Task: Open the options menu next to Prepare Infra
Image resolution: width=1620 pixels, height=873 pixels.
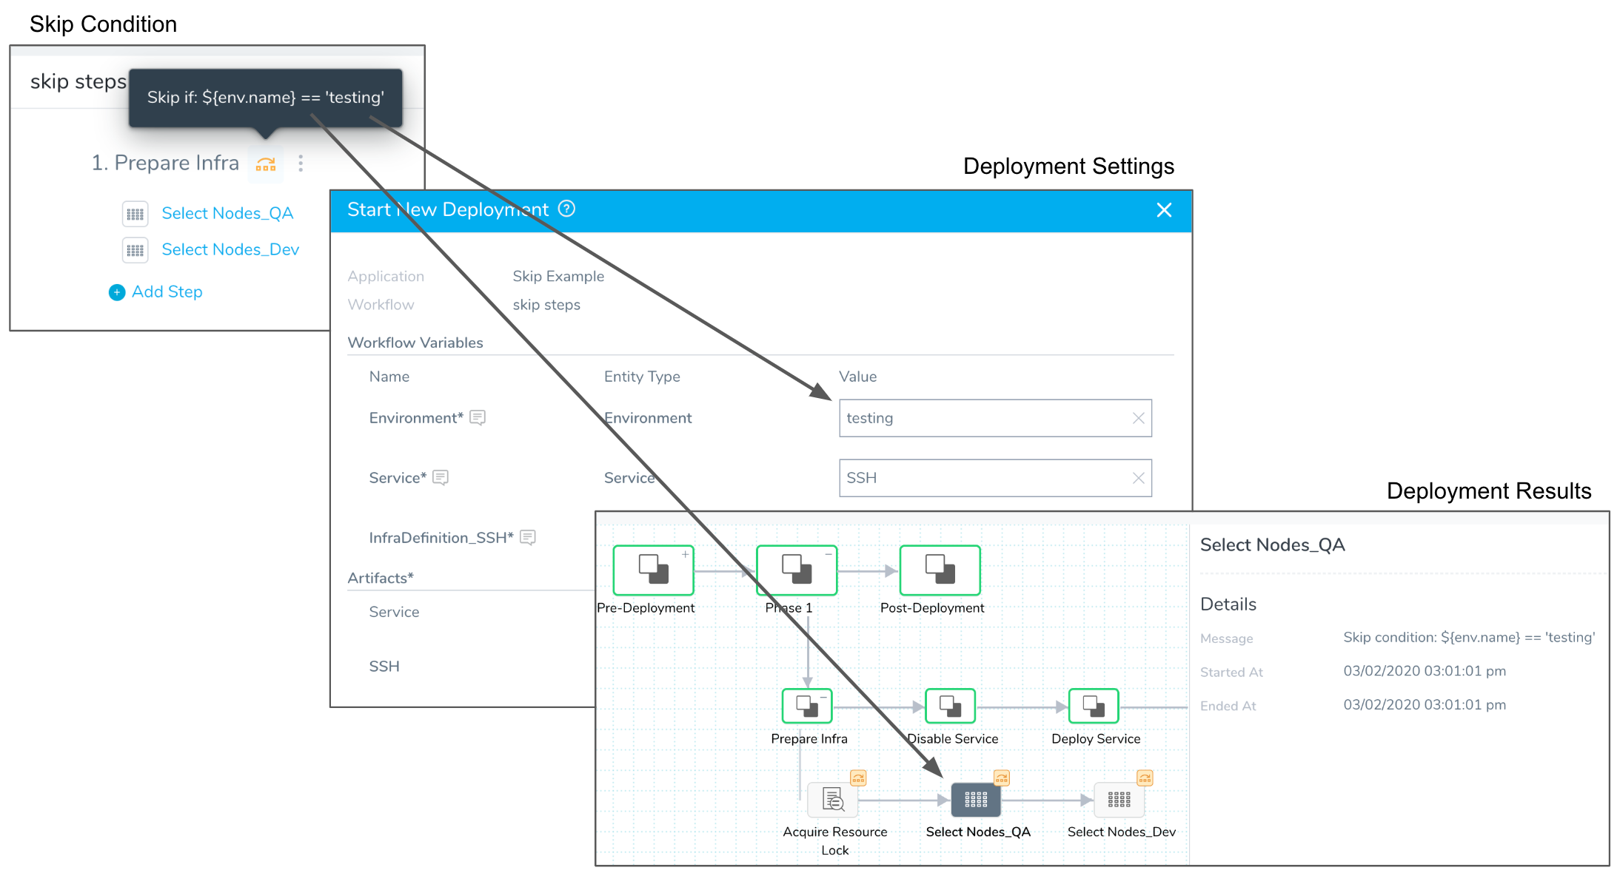Action: [x=301, y=164]
